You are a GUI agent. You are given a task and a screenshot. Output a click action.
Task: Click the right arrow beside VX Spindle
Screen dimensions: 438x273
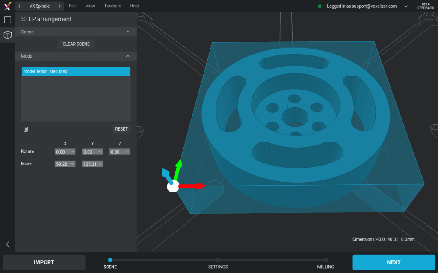pyautogui.click(x=59, y=6)
